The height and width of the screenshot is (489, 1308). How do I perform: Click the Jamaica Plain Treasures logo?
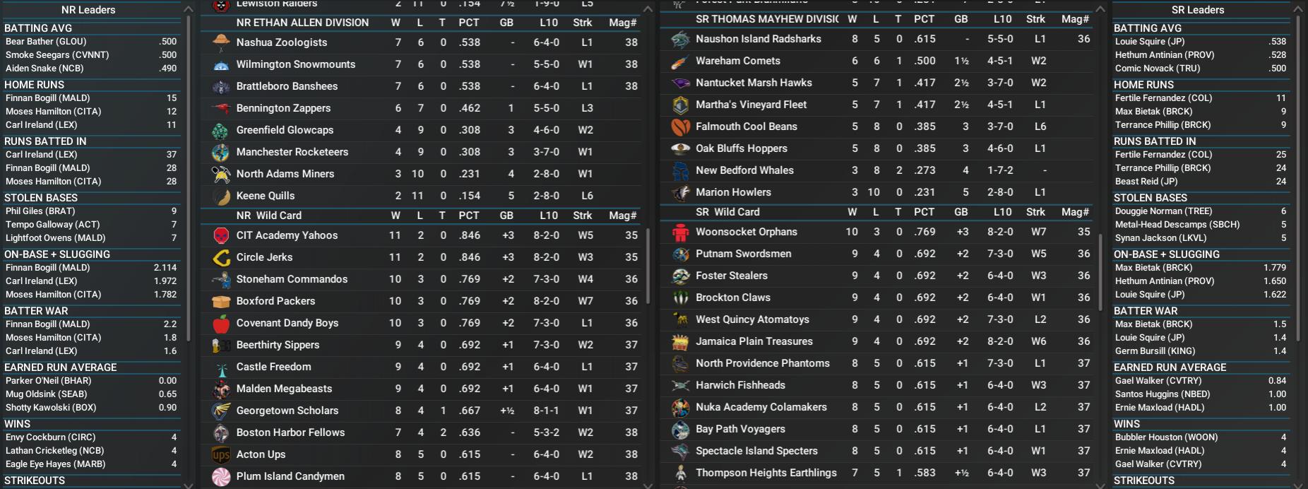pyautogui.click(x=680, y=341)
